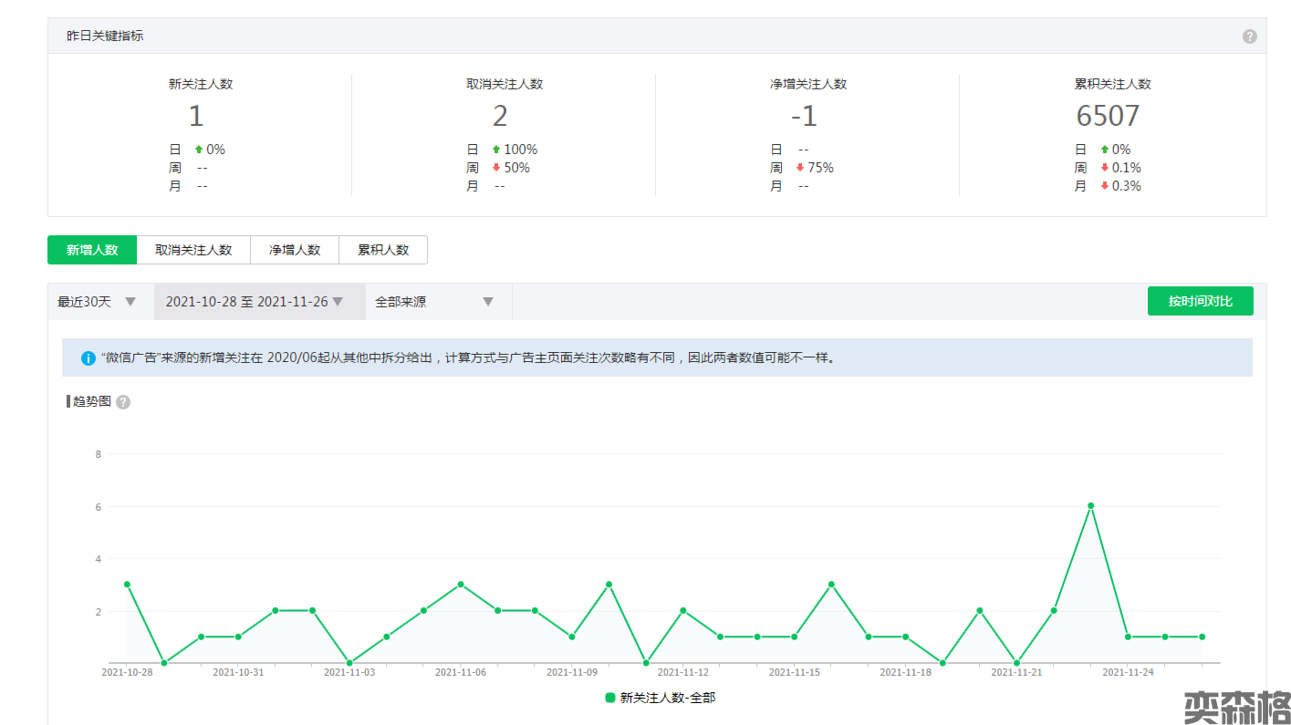Click green up arrow under 新关注人数
Image resolution: width=1291 pixels, height=725 pixels.
199,150
